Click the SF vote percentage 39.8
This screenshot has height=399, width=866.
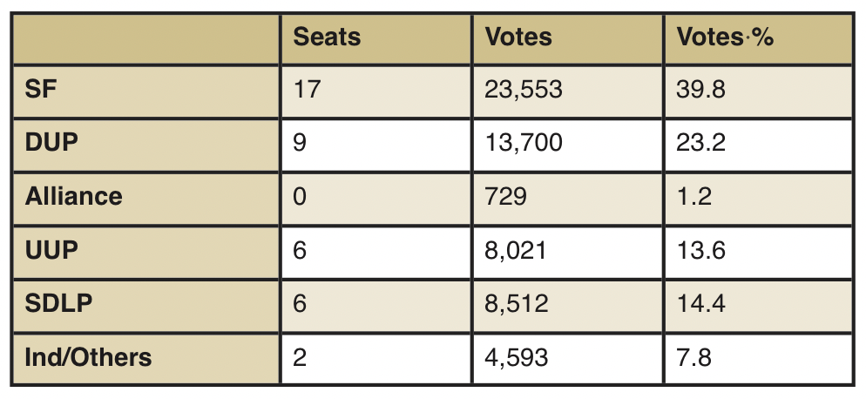(x=700, y=90)
